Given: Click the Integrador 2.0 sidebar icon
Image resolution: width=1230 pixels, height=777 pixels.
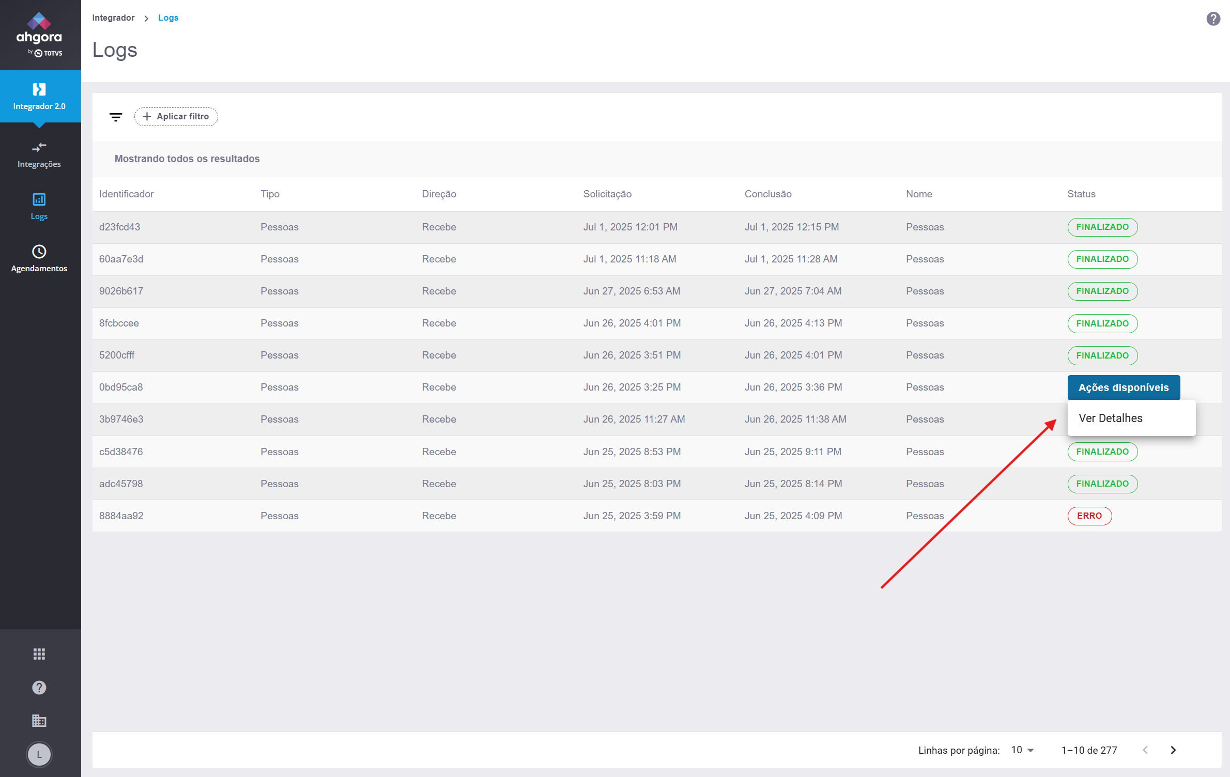Looking at the screenshot, I should [39, 90].
